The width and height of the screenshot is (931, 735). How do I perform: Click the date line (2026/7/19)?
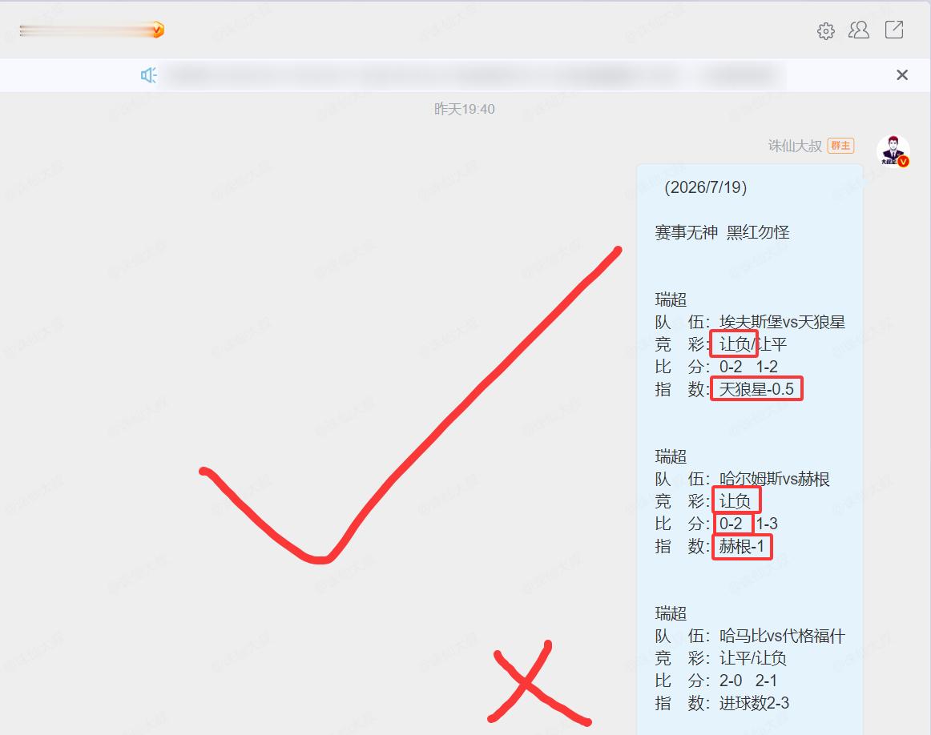point(705,187)
